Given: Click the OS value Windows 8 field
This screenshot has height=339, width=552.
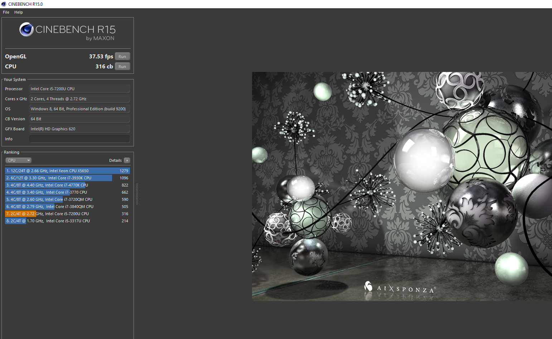Looking at the screenshot, I should click(79, 109).
